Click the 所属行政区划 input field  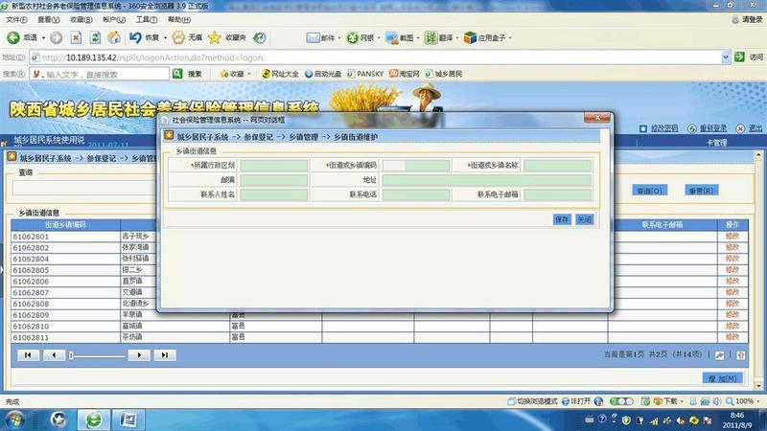point(274,165)
